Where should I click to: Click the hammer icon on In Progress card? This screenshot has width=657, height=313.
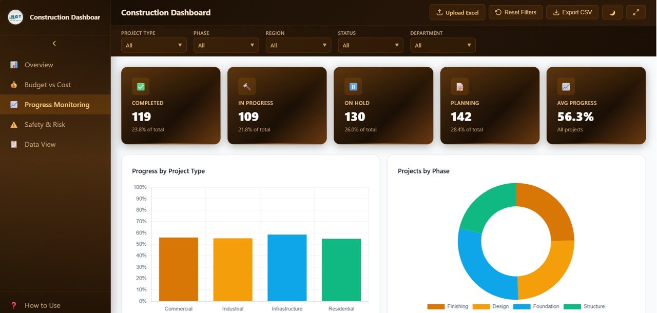click(247, 87)
